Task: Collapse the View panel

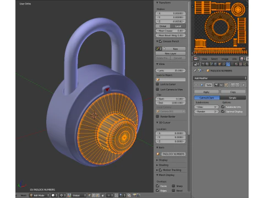Action: pyautogui.click(x=157, y=64)
